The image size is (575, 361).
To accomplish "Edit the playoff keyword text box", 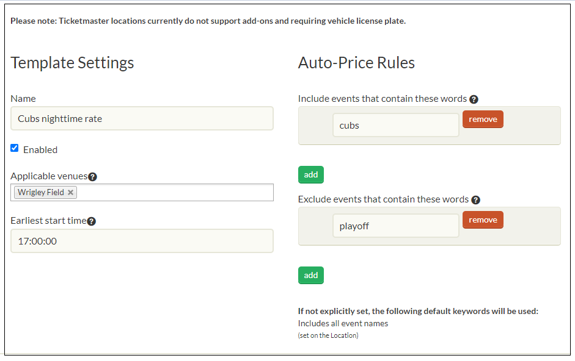I will pos(395,225).
